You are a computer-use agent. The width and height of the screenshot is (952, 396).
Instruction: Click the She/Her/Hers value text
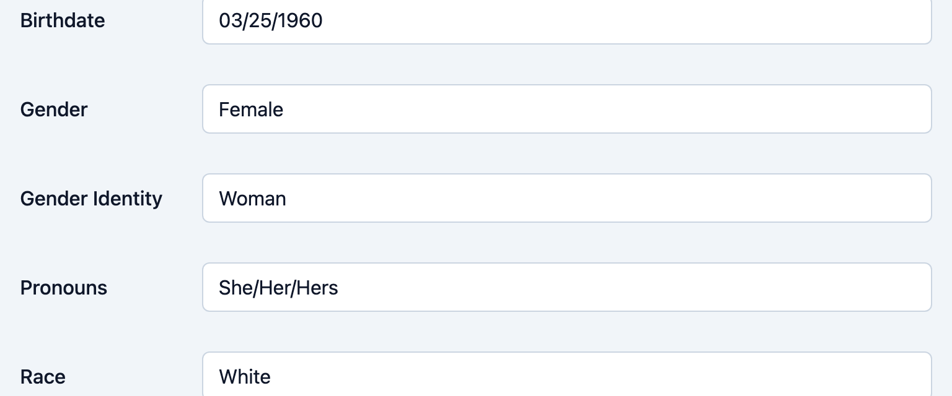tap(278, 288)
